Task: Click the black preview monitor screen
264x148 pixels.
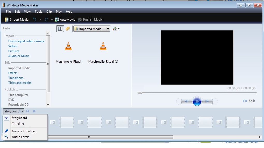Action: pos(197,57)
